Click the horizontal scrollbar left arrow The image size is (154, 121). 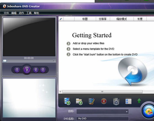pyautogui.click(x=60, y=92)
